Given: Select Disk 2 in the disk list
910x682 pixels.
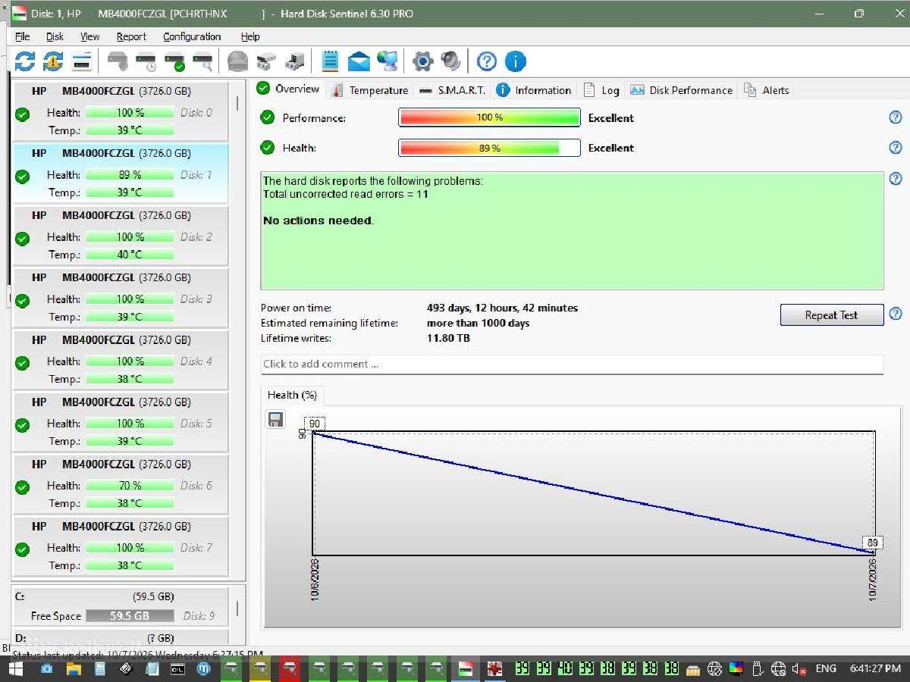Looking at the screenshot, I should coord(120,236).
